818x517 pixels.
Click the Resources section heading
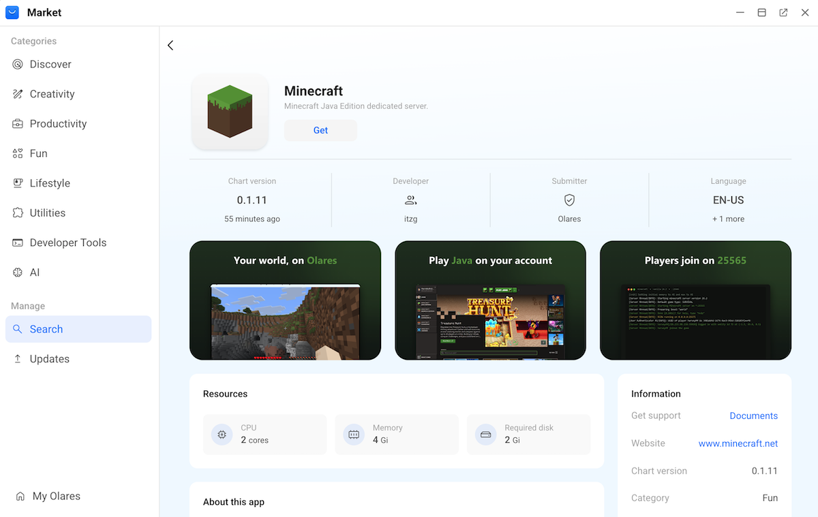tap(225, 394)
